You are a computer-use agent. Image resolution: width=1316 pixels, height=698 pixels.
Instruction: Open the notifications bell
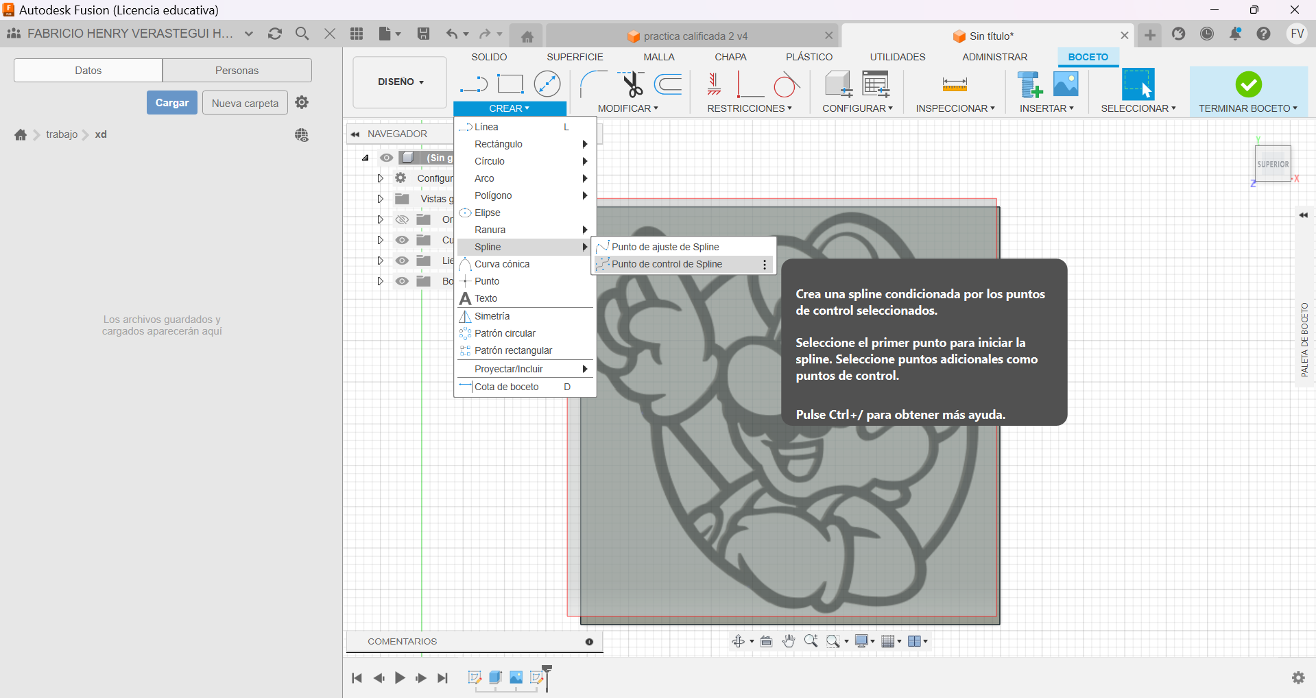pyautogui.click(x=1235, y=34)
